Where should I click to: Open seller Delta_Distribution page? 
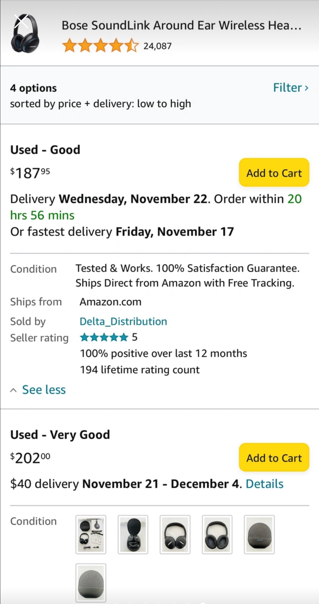point(123,321)
